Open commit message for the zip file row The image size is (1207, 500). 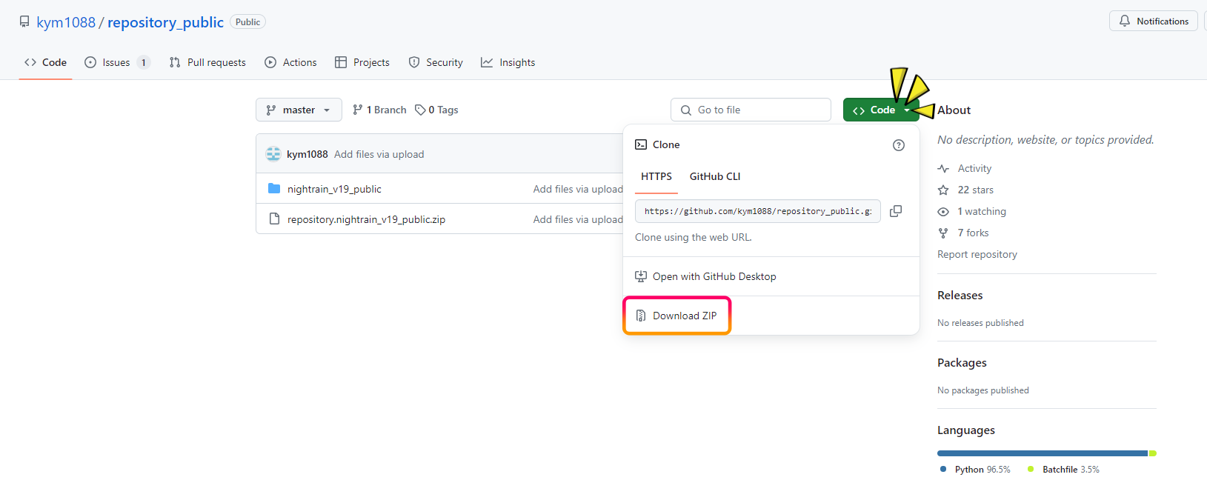(578, 219)
